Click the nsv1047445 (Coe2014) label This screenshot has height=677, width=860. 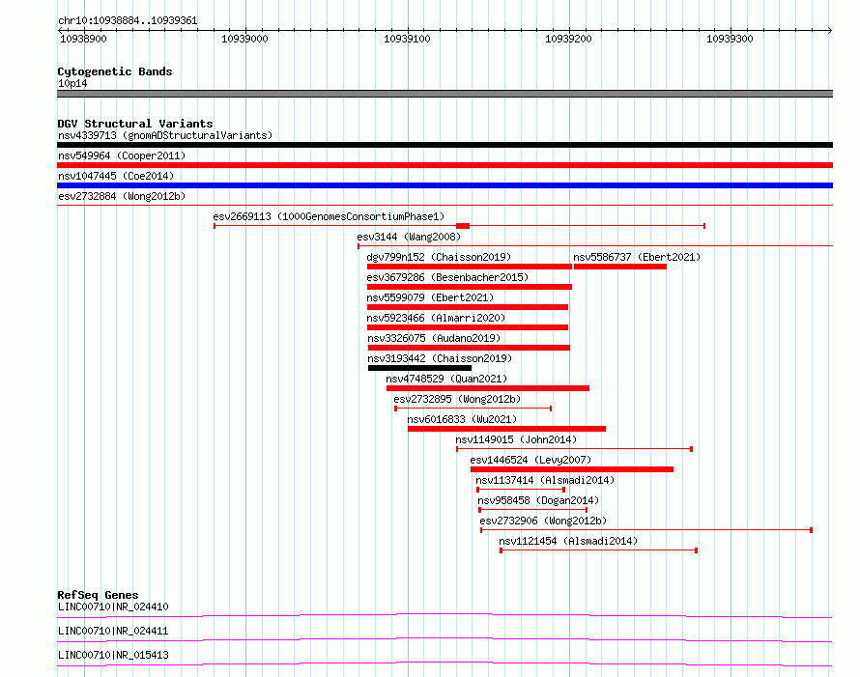coord(116,176)
